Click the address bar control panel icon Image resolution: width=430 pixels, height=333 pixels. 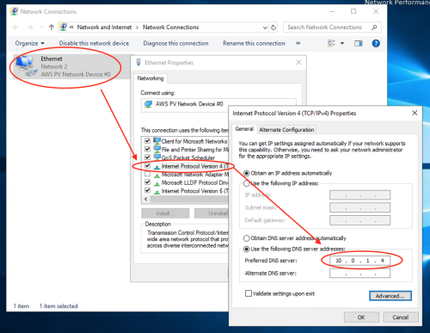click(x=64, y=28)
